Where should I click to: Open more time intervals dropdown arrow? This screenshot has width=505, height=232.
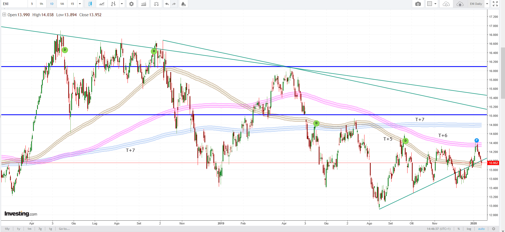pyautogui.click(x=80, y=4)
